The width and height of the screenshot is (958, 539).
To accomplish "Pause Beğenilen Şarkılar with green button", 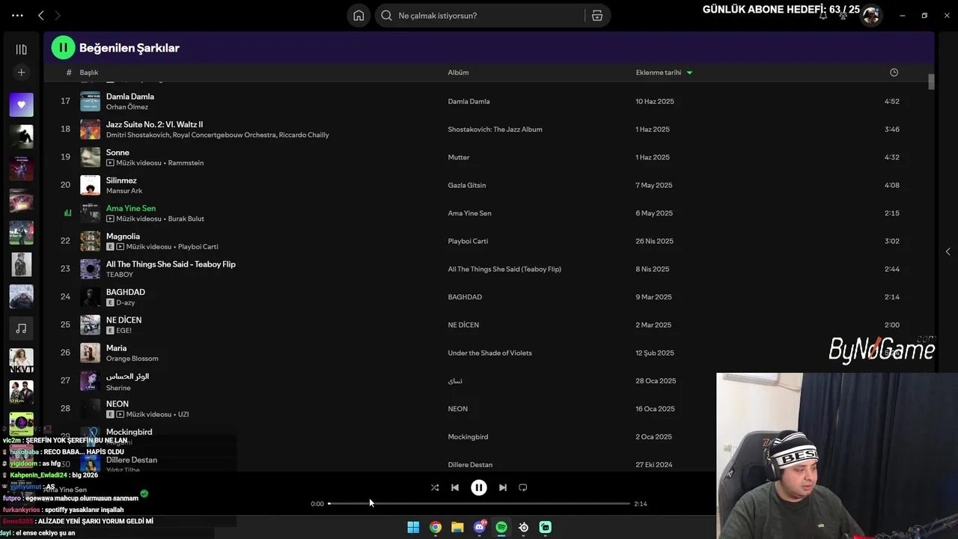I will 63,48.
